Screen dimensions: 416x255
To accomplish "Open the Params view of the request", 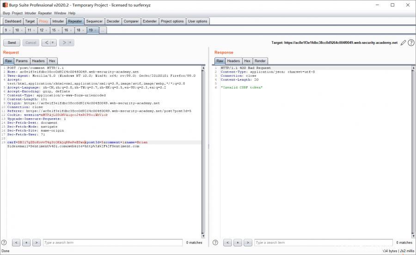I will [22, 61].
